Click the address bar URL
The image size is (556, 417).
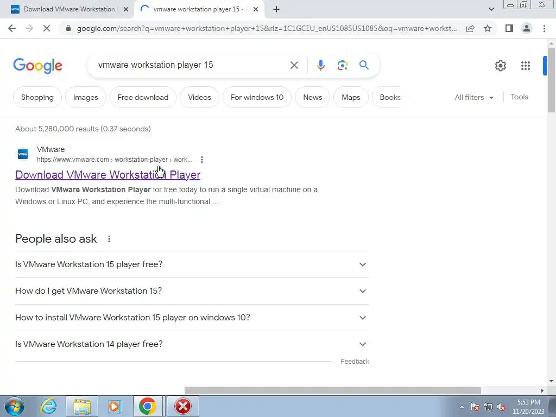pos(267,28)
